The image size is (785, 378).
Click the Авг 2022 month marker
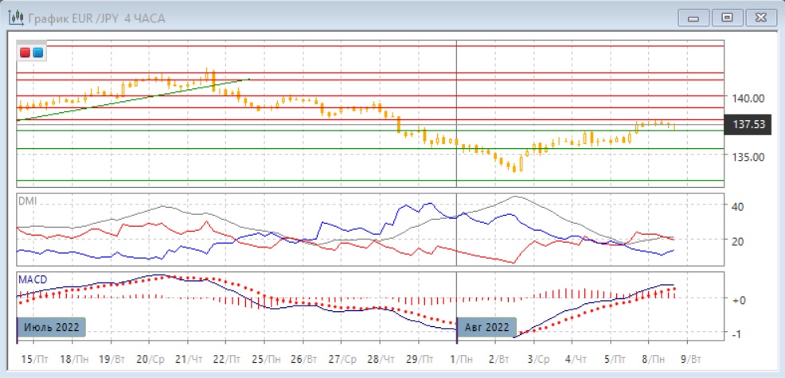(x=486, y=327)
